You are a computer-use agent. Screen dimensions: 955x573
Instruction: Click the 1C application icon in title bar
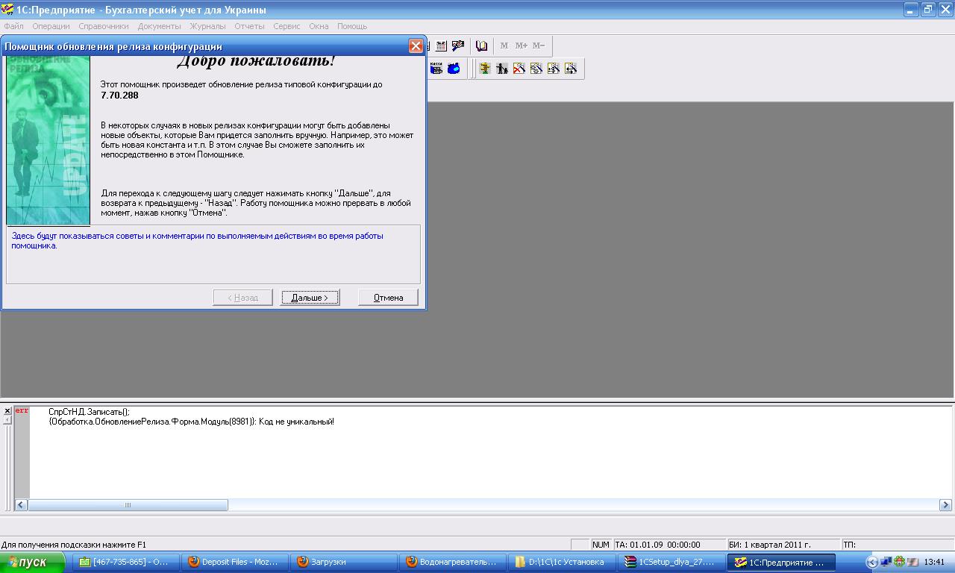pos(7,10)
